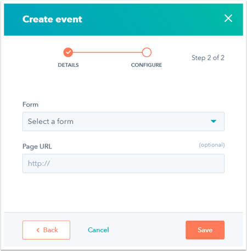Click the Cancel link

click(x=98, y=230)
